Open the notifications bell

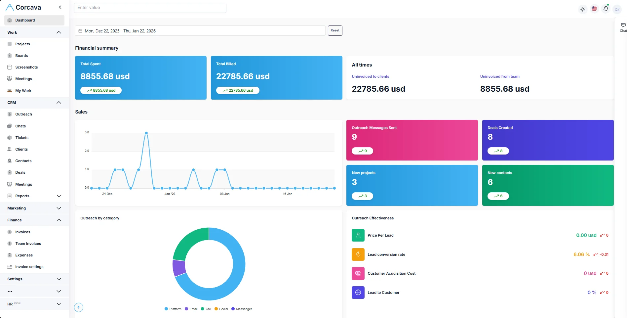[x=606, y=8]
